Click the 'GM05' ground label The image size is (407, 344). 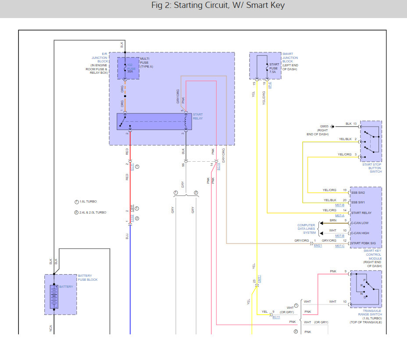324,127
